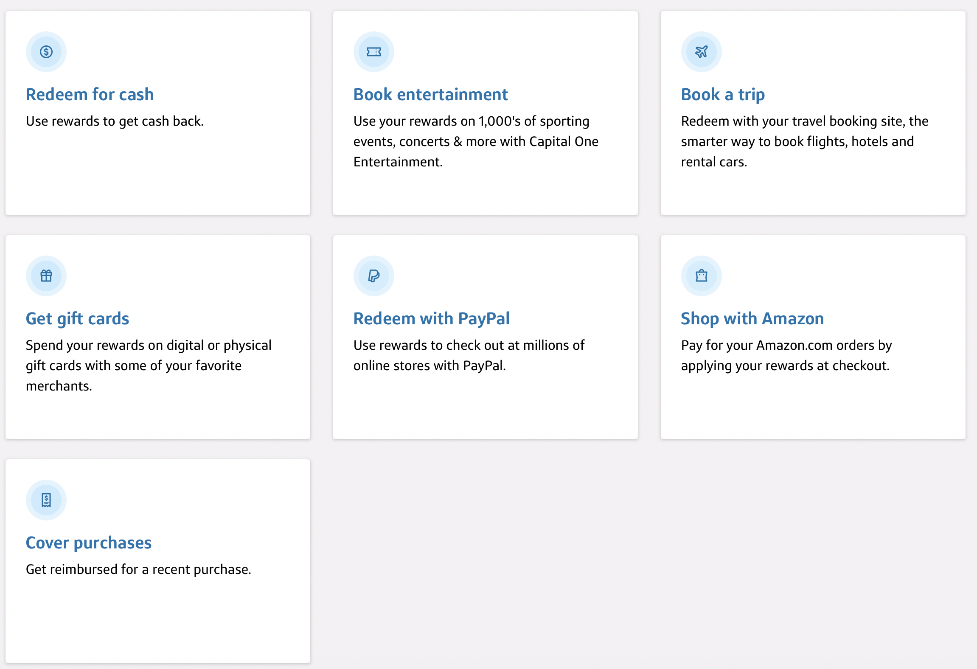Select the Book a trip heading
Viewport: 977px width, 669px height.
(x=723, y=95)
